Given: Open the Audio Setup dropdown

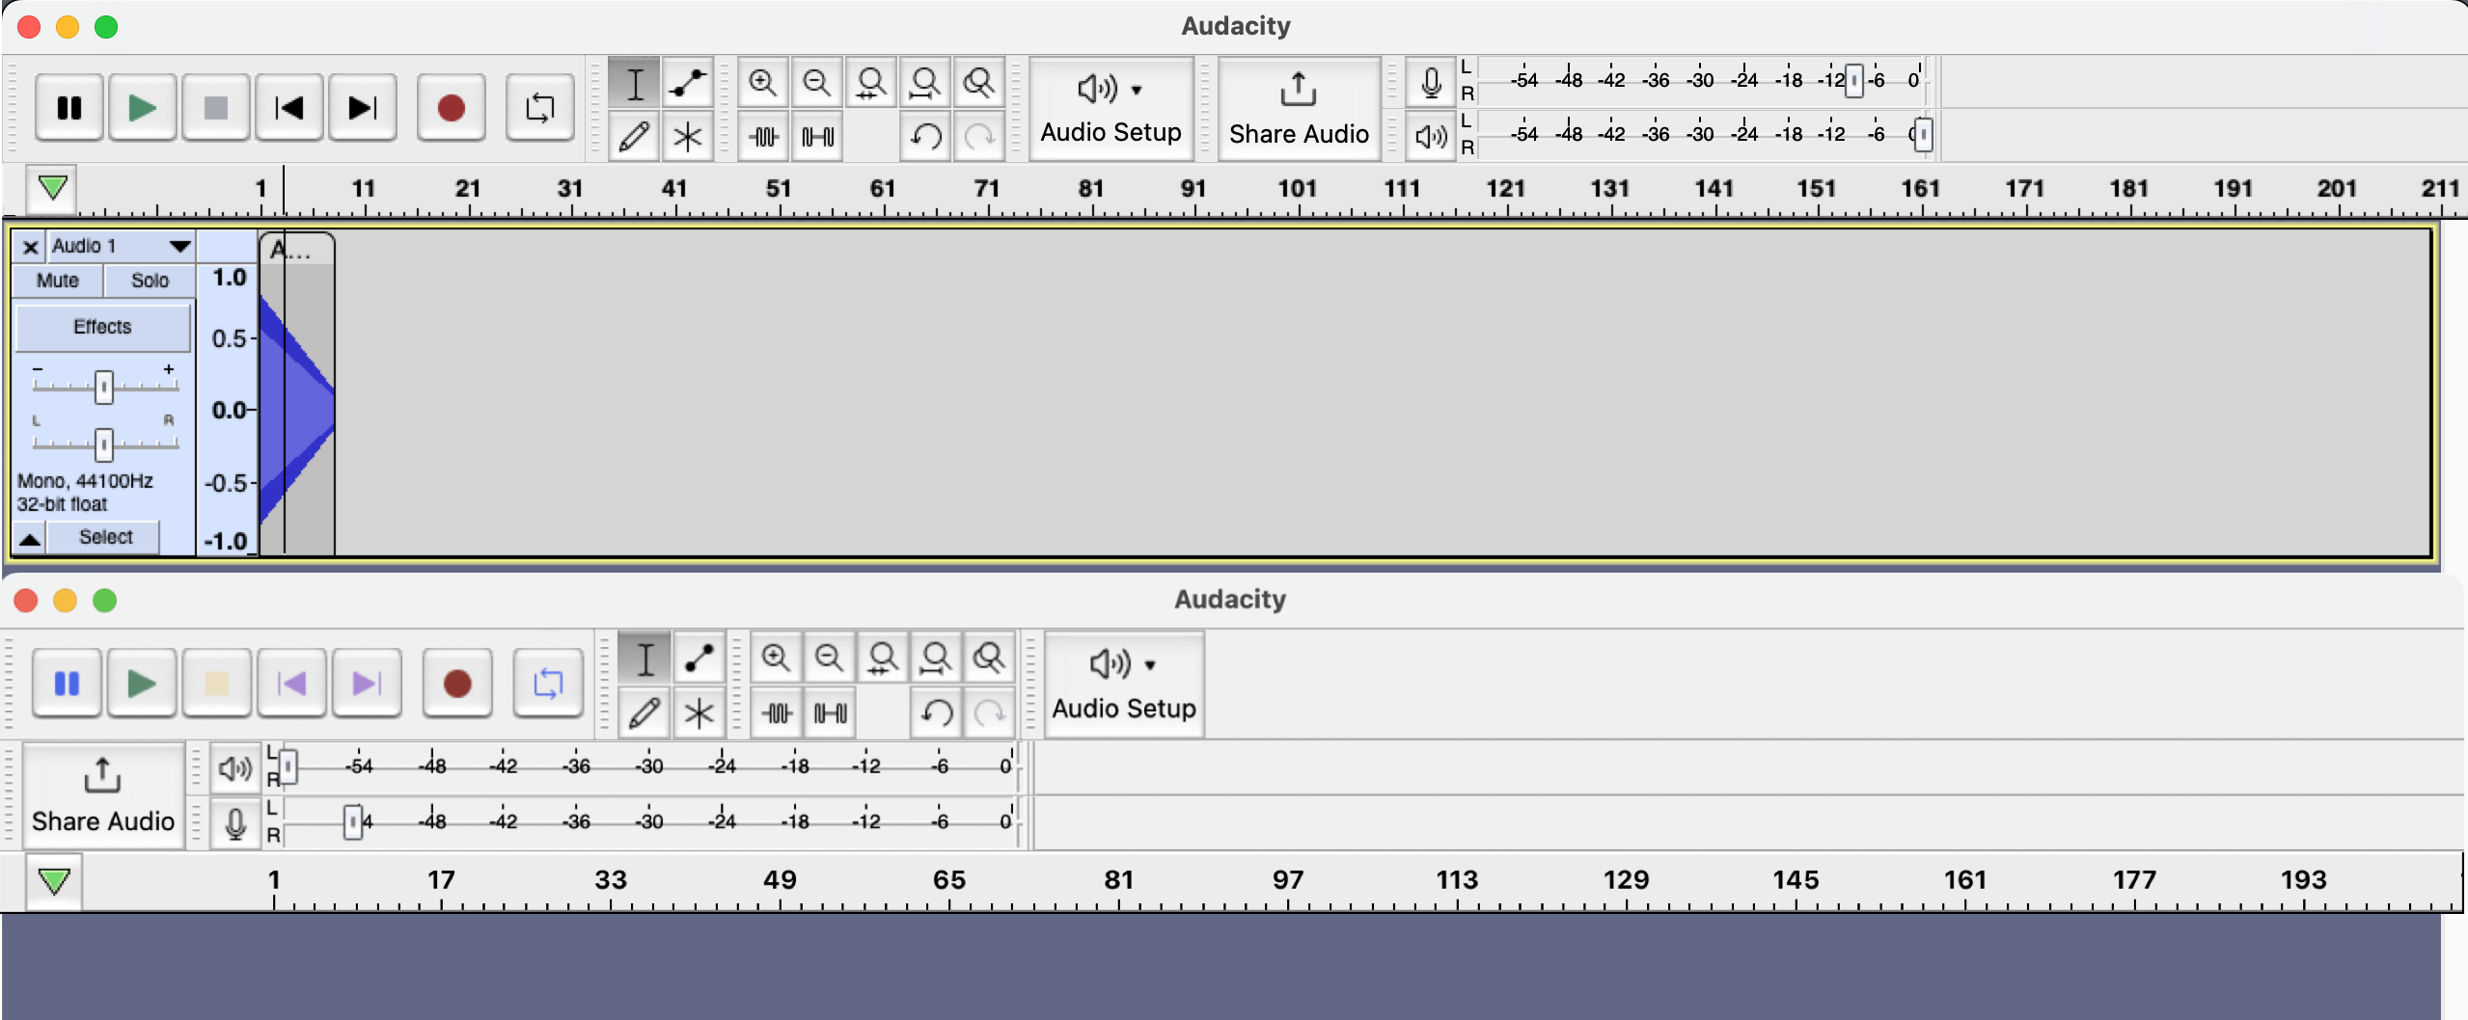Looking at the screenshot, I should (x=1111, y=107).
